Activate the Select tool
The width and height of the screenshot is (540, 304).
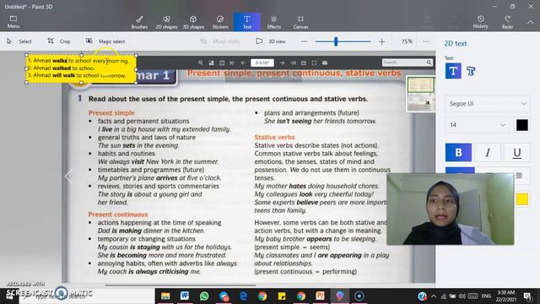(x=19, y=41)
